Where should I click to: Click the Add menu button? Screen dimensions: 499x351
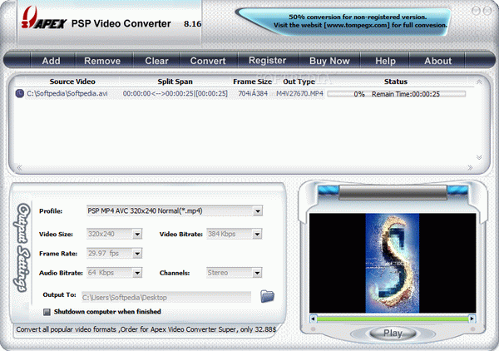tap(51, 61)
